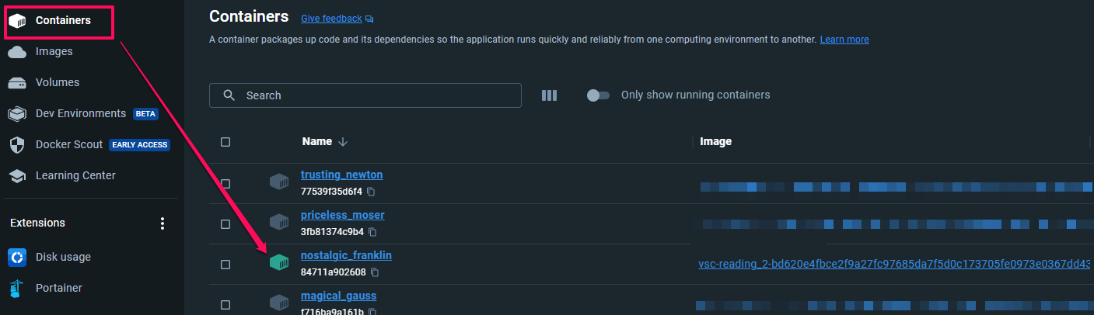Click the green nostalgic_franklin container icon
The image size is (1094, 315).
[x=279, y=264]
